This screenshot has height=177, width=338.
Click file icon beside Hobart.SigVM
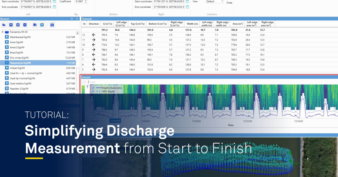(7, 68)
